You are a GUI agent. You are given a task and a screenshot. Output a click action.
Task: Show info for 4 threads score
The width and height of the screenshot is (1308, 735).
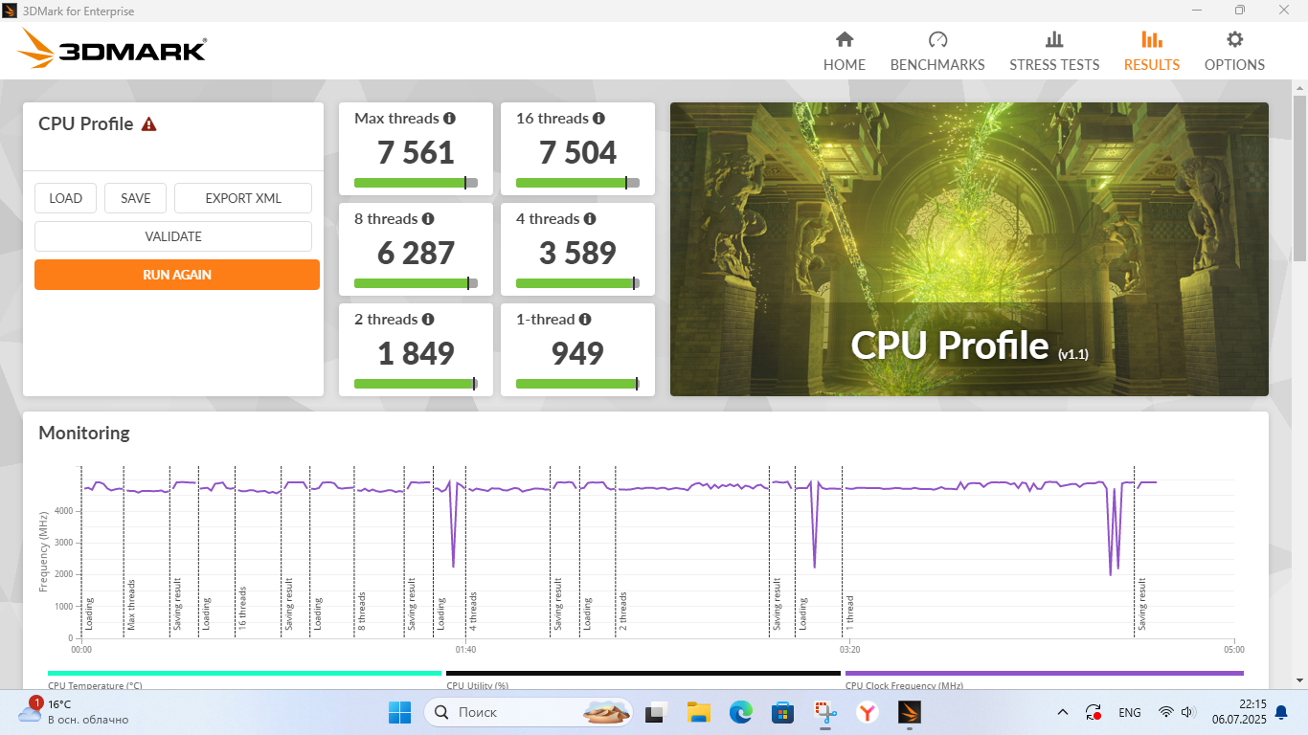tap(590, 219)
